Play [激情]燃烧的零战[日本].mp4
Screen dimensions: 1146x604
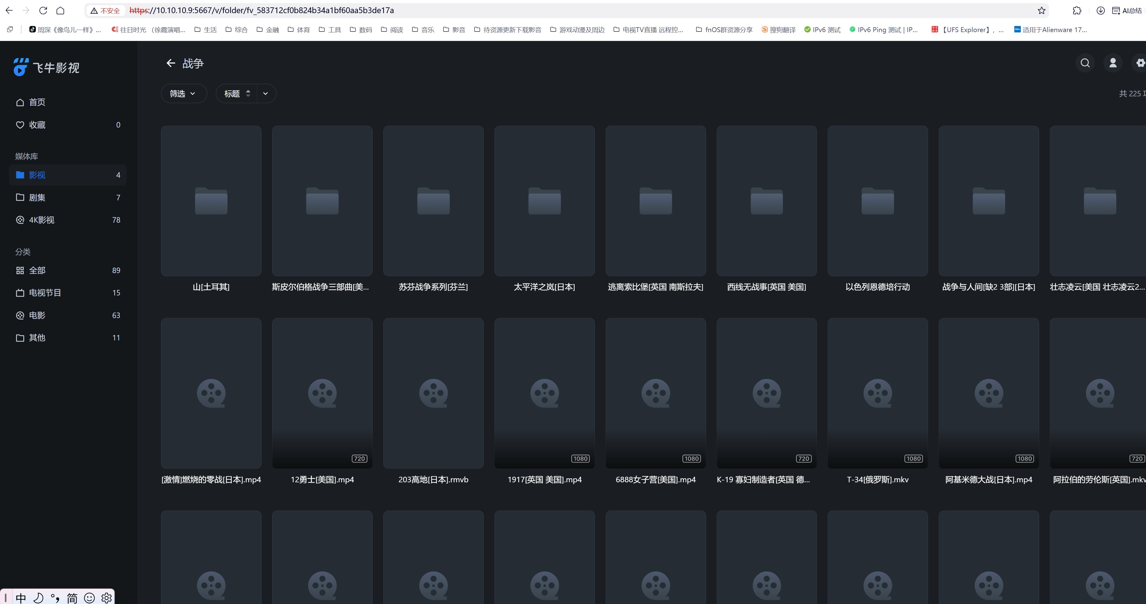click(x=211, y=393)
